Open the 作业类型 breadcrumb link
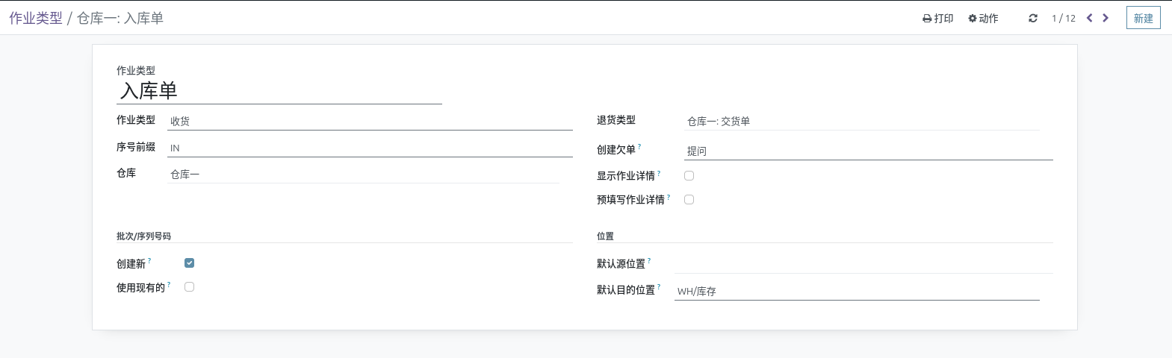Image resolution: width=1172 pixels, height=358 pixels. tap(36, 18)
